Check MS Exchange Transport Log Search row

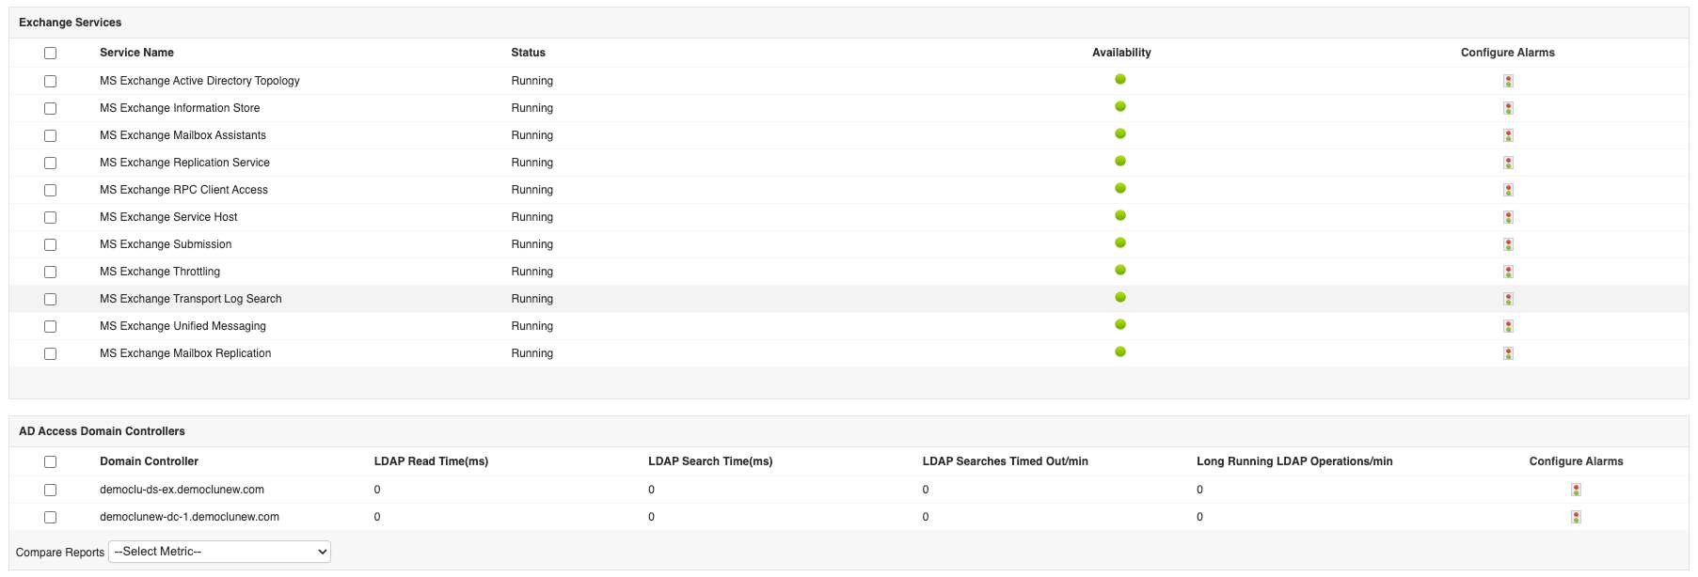pyautogui.click(x=50, y=300)
